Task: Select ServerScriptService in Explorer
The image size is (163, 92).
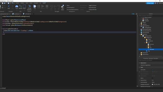Action: coord(147,31)
